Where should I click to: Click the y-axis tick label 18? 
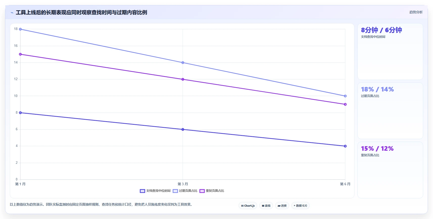pos(16,29)
